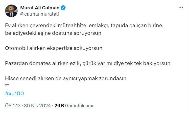Click the sentence starting "Pazardan domates alırken"
Viewport: 191px width, 114px height.
(x=87, y=63)
